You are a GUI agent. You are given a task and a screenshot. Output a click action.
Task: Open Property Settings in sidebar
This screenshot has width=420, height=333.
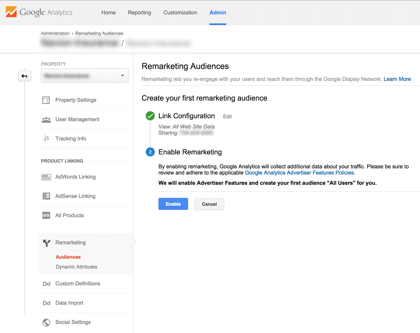pyautogui.click(x=76, y=100)
